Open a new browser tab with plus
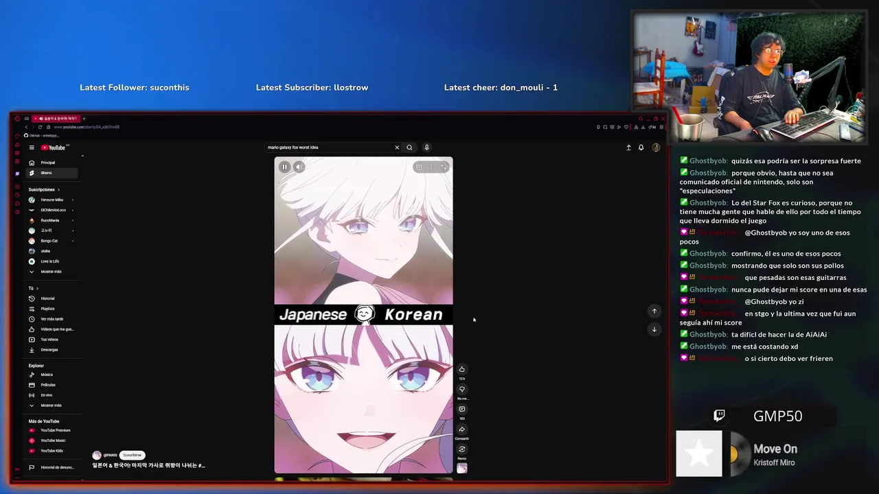879x494 pixels. (84, 119)
